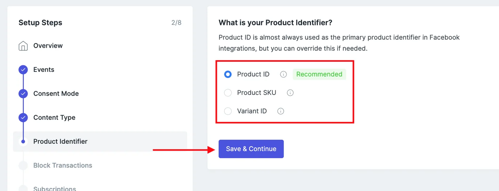Click the Subscriptions step label
This screenshot has width=499, height=191.
55,188
